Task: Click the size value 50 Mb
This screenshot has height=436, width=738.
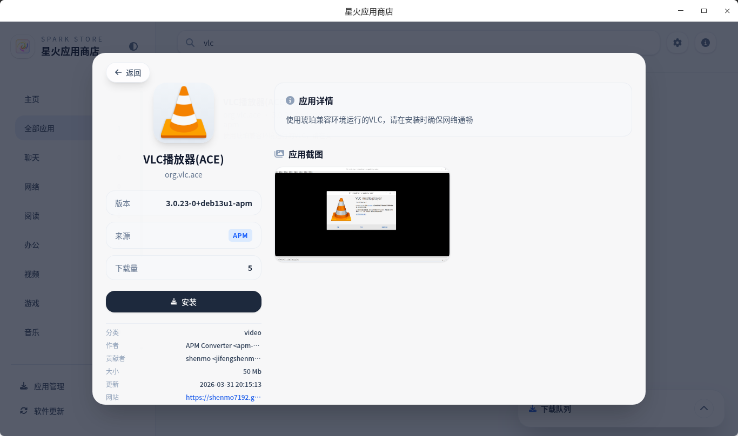Action: coord(252,371)
